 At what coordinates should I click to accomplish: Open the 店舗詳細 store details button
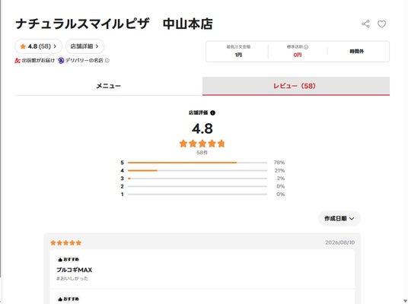pyautogui.click(x=84, y=46)
